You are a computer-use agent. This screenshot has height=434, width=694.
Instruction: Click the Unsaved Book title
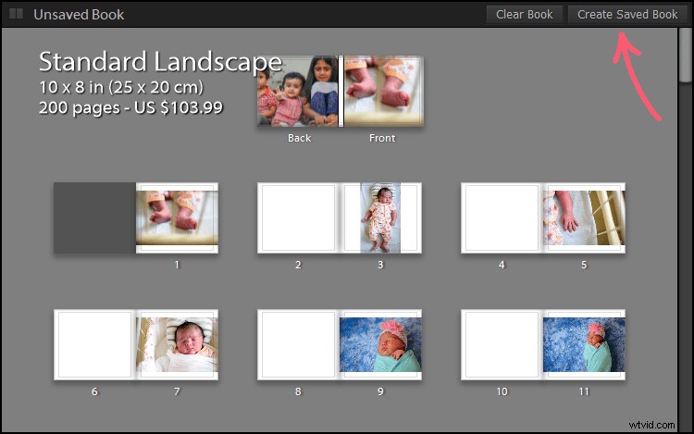pyautogui.click(x=79, y=15)
